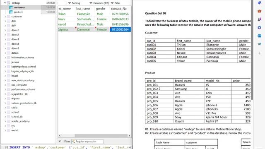Select the sekala_academy database
Viewport: 265px width, 149px height.
[20, 121]
